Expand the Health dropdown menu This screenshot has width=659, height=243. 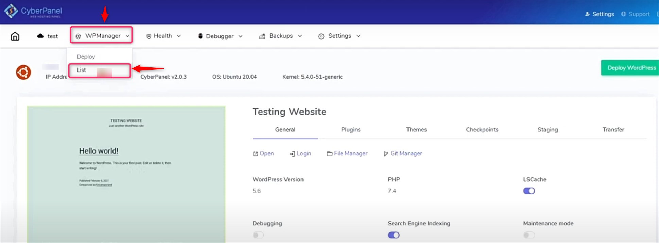point(163,36)
